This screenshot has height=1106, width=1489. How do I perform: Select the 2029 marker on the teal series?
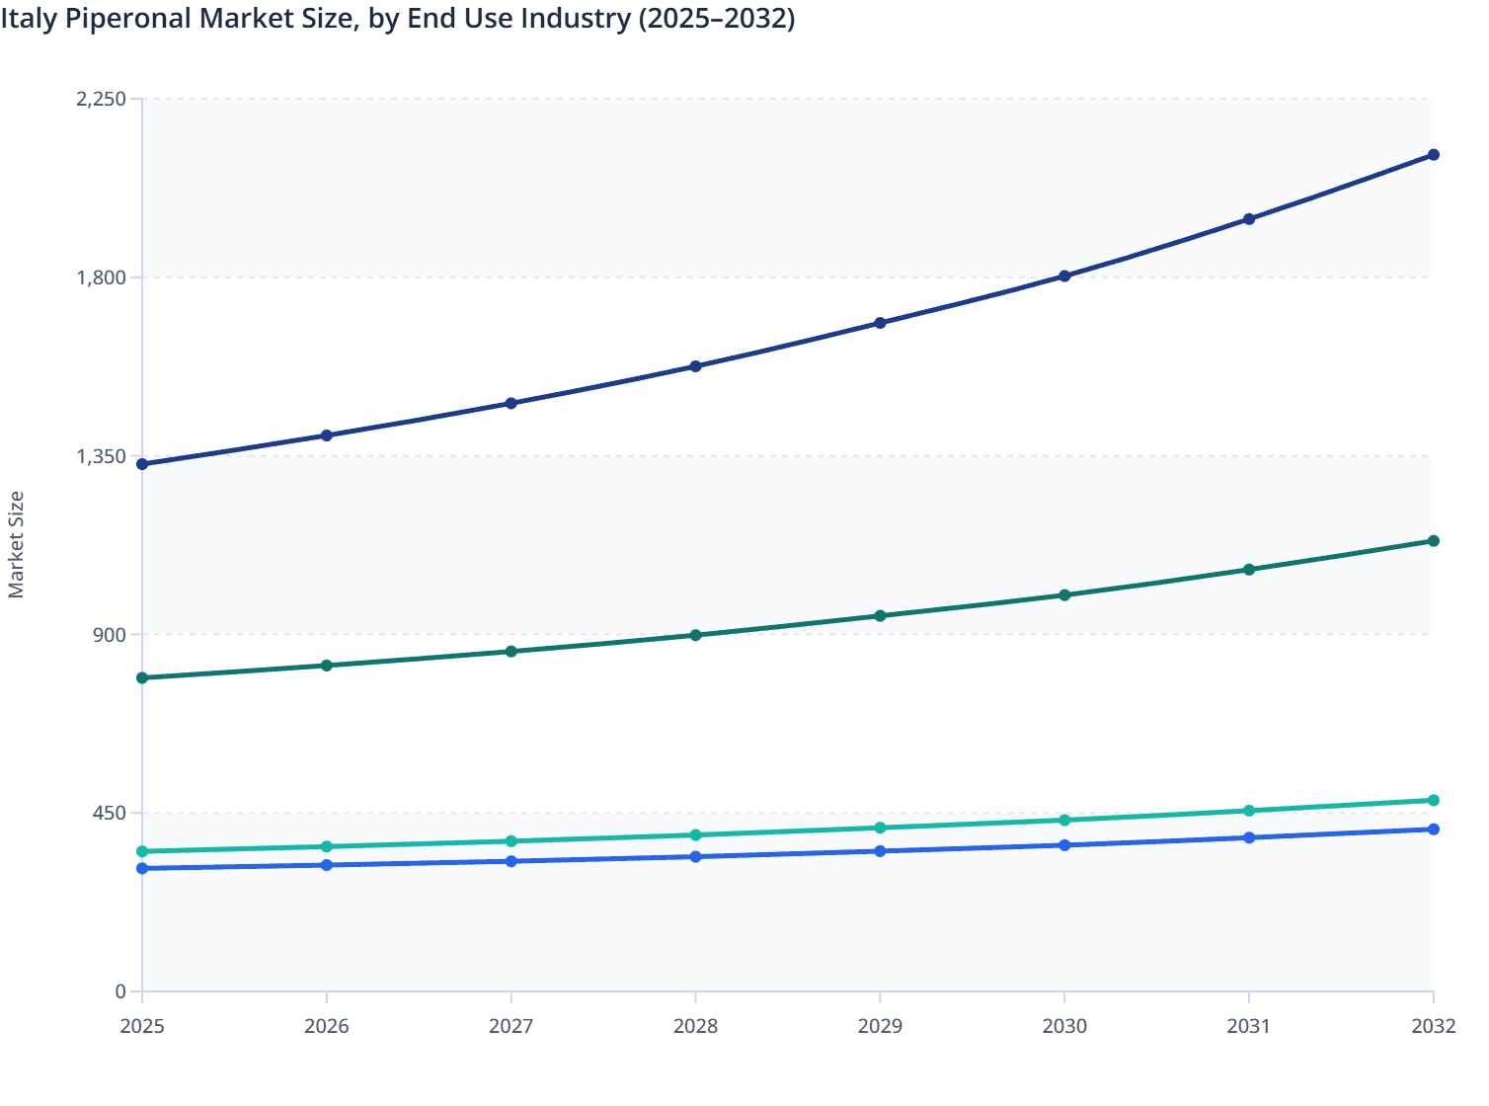tap(880, 828)
